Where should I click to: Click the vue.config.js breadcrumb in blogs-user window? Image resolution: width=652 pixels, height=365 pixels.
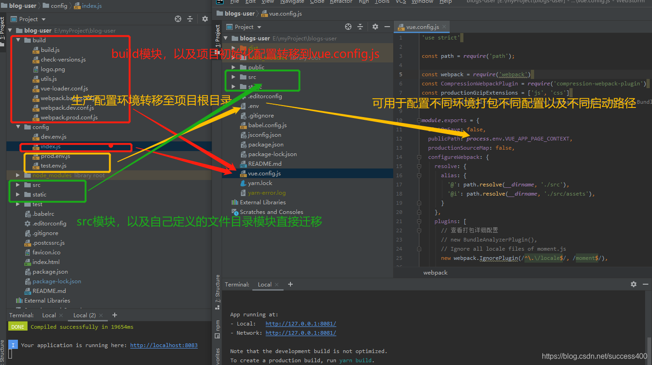282,14
